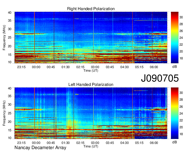
Task: Click the 04:30 time tick of Left Handed plot
Action: (124, 143)
